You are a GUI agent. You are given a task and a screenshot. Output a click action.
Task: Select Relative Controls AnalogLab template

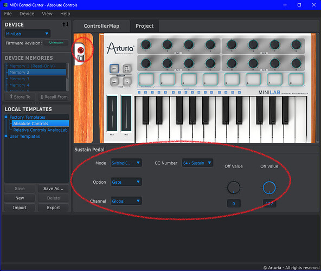point(40,130)
